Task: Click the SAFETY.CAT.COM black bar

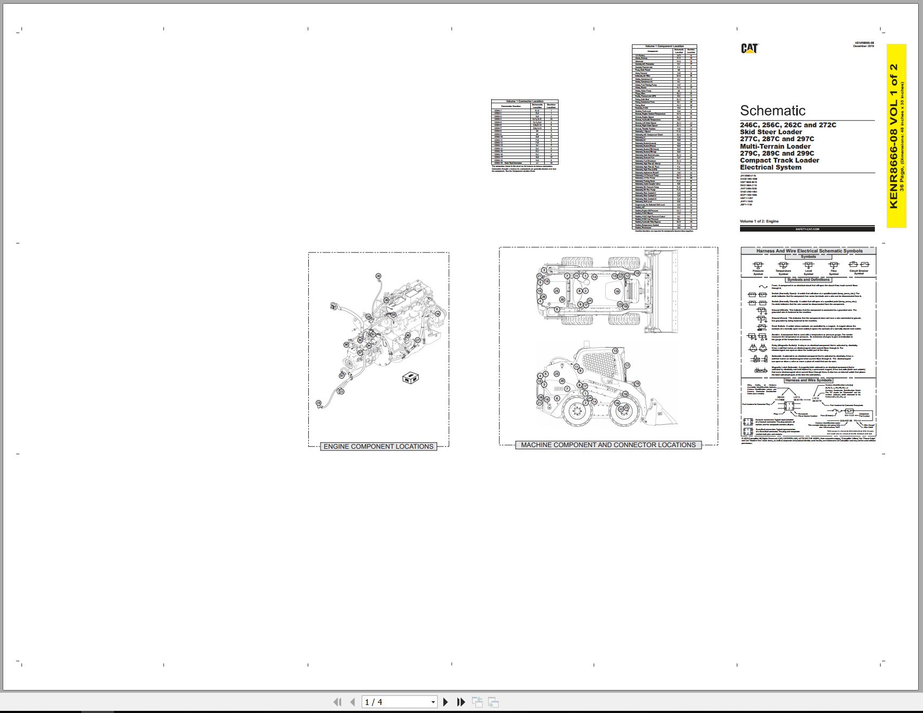Action: (x=807, y=228)
